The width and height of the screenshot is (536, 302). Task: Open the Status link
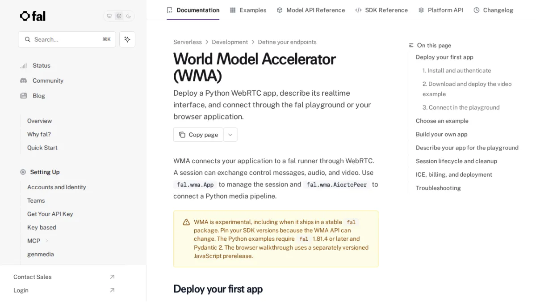pyautogui.click(x=42, y=65)
